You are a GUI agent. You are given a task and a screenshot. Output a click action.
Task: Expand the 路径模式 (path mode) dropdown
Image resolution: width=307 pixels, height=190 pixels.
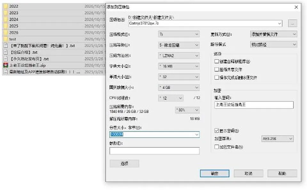[273, 45]
